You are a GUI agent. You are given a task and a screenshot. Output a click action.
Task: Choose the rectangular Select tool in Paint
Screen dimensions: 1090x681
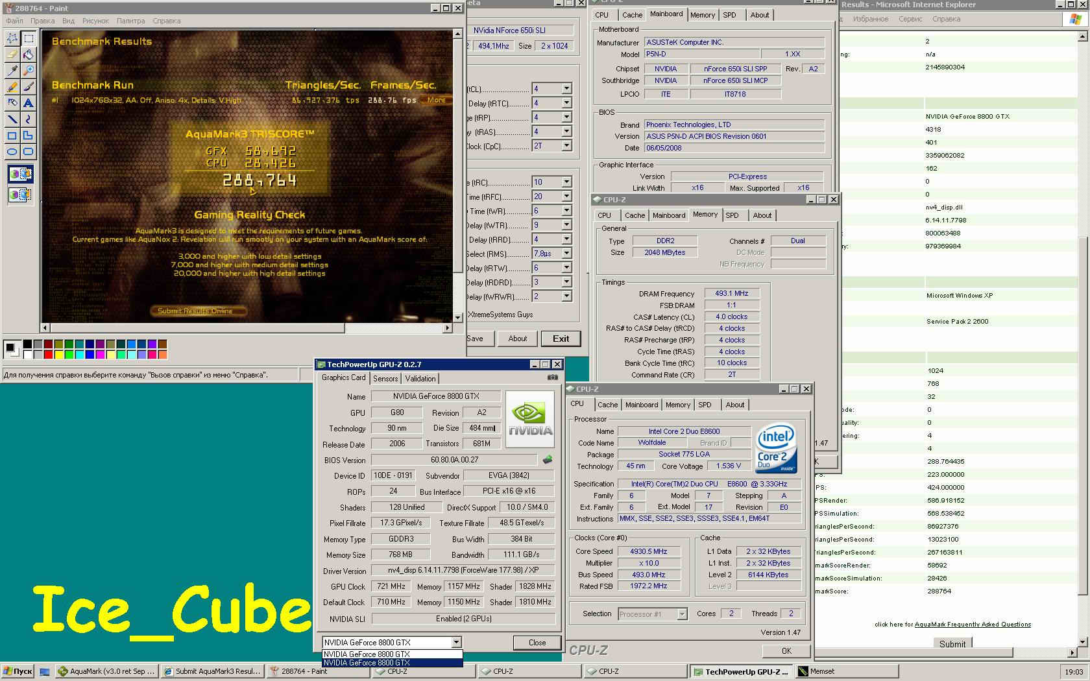[29, 38]
